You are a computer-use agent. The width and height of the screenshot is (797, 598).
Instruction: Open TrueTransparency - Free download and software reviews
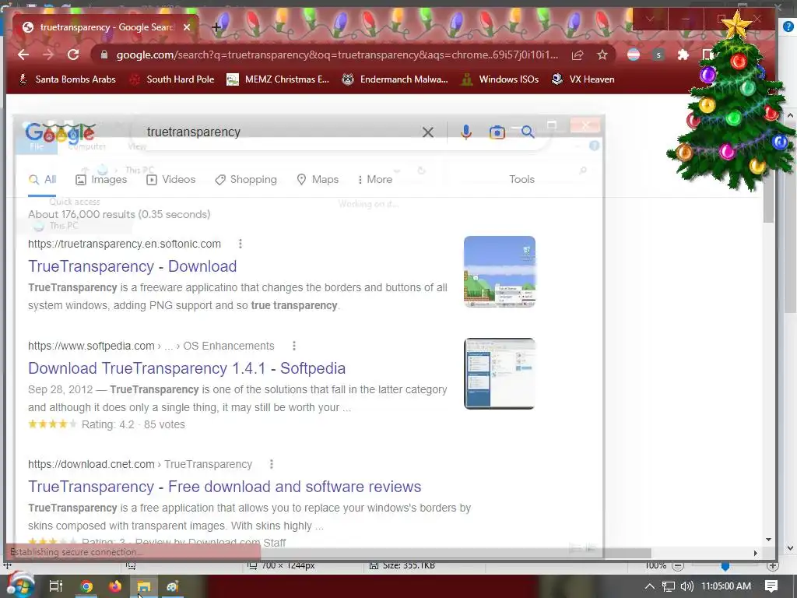click(x=225, y=487)
